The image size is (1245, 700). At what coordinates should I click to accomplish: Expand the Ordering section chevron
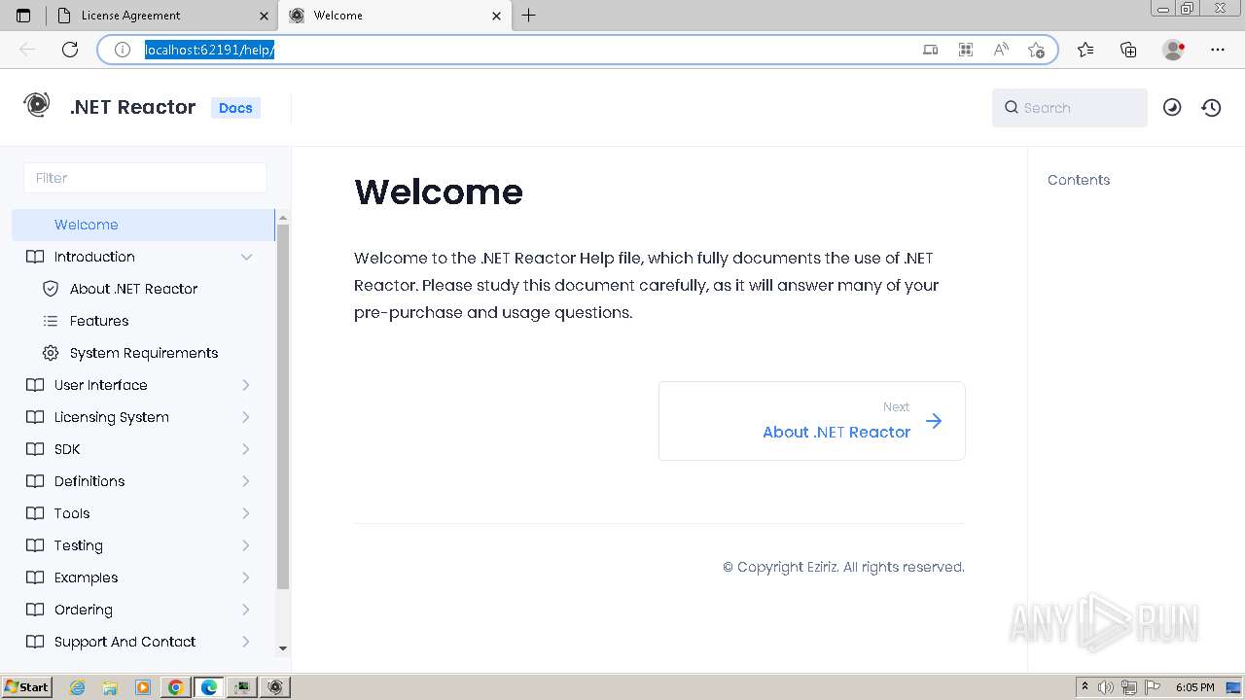tap(246, 610)
